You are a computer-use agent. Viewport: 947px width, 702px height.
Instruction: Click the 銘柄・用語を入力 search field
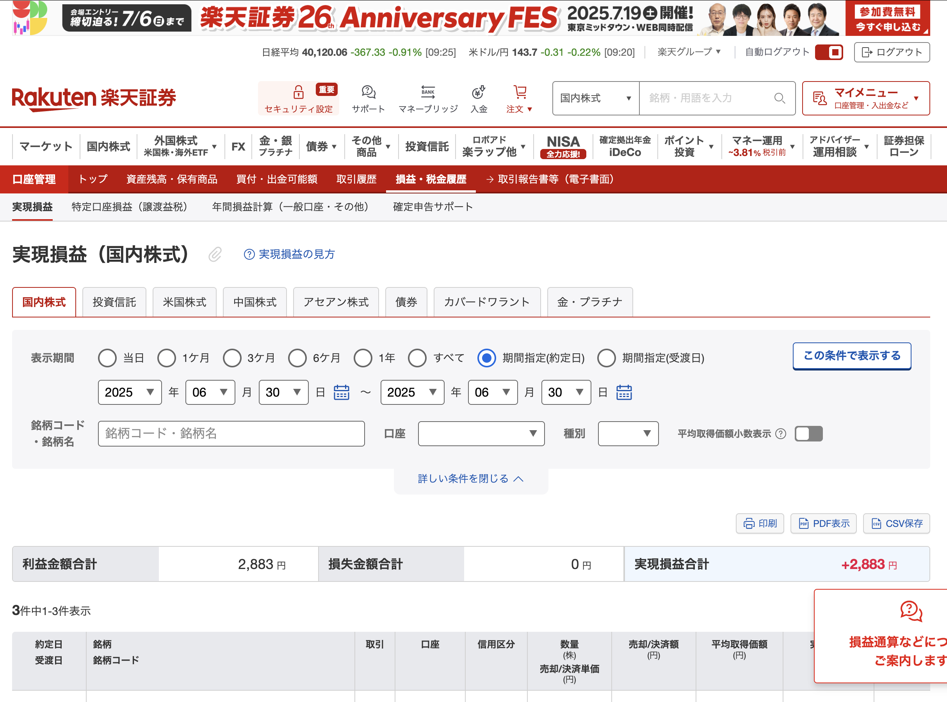(717, 98)
